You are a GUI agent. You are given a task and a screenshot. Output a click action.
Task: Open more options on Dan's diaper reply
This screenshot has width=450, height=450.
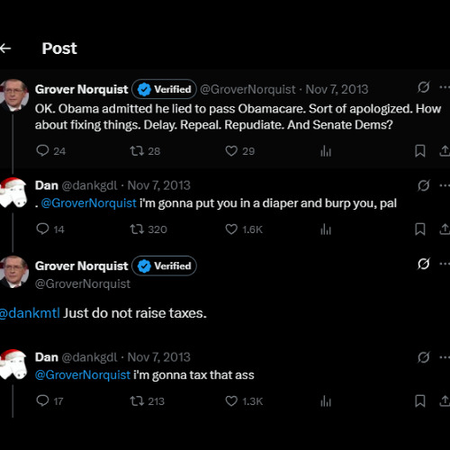point(445,185)
